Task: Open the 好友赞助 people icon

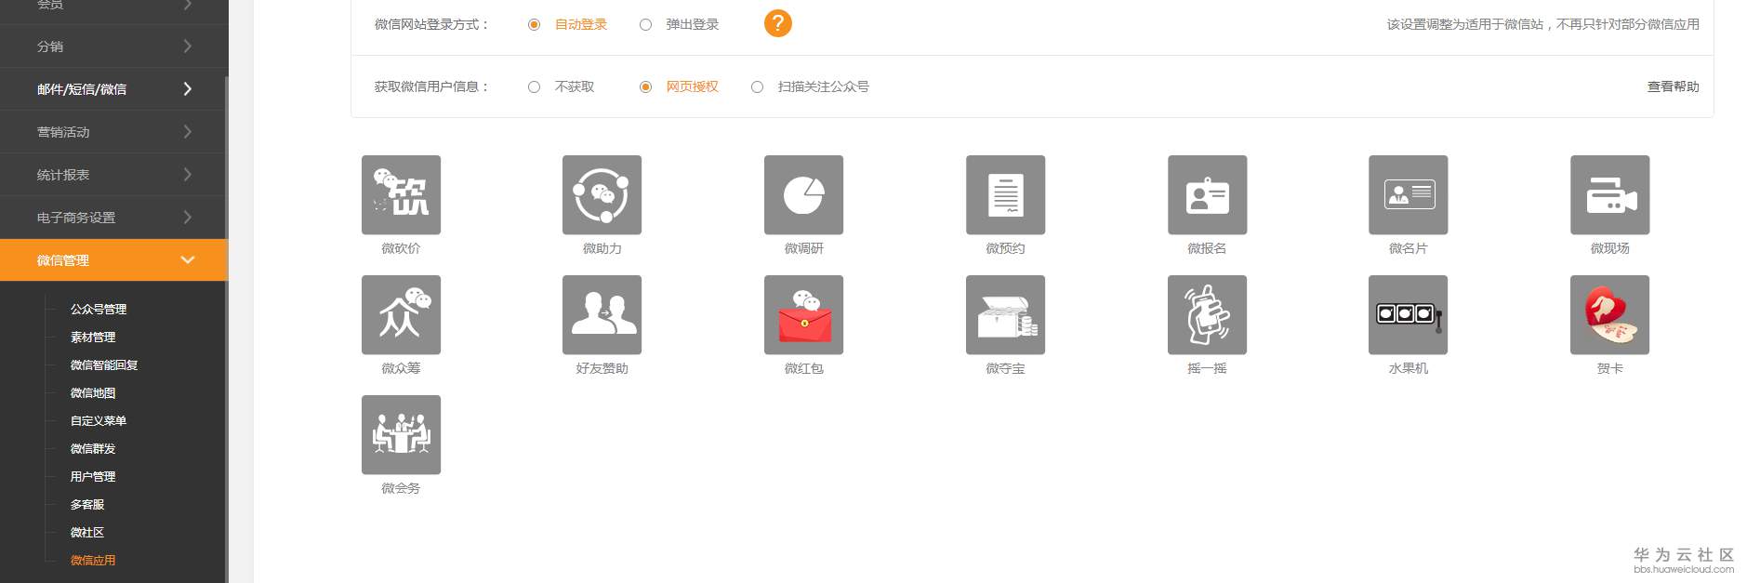Action: [602, 314]
